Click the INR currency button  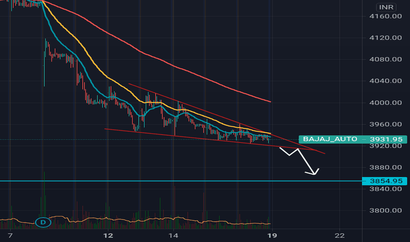point(386,7)
